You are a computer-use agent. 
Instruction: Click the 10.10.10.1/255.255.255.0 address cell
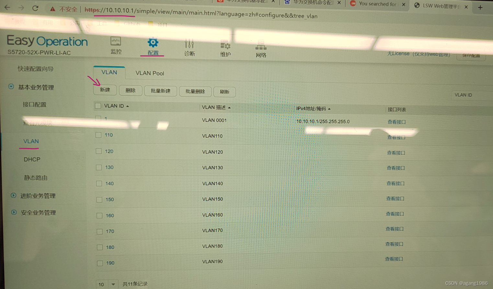(323, 122)
